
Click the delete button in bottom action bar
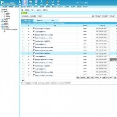[x=78, y=78]
